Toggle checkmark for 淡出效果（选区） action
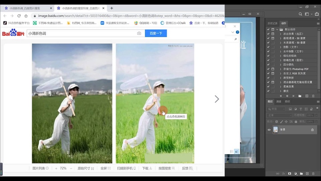Viewport: 321px width, 181px height. [268, 33]
